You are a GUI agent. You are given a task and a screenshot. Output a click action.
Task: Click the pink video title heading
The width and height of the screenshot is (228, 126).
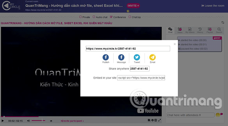point(56,23)
